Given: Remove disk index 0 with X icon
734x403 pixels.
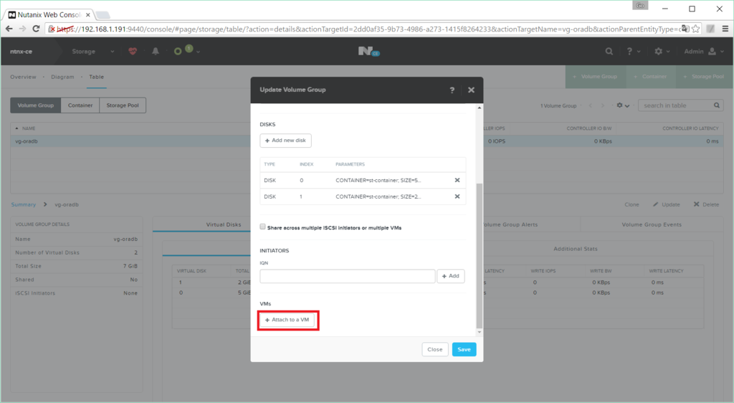Looking at the screenshot, I should pyautogui.click(x=457, y=180).
